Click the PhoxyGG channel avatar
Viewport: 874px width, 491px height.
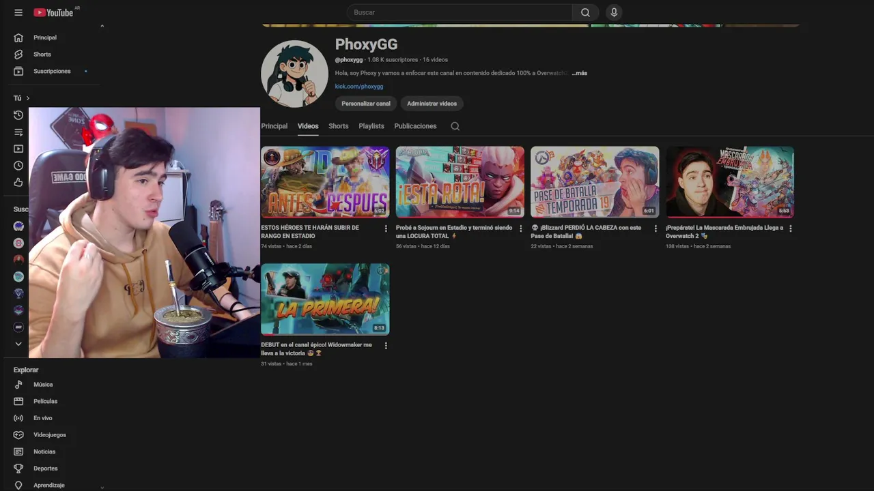(x=294, y=74)
